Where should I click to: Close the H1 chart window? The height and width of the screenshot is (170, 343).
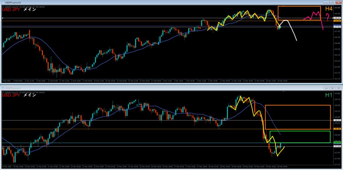338,88
